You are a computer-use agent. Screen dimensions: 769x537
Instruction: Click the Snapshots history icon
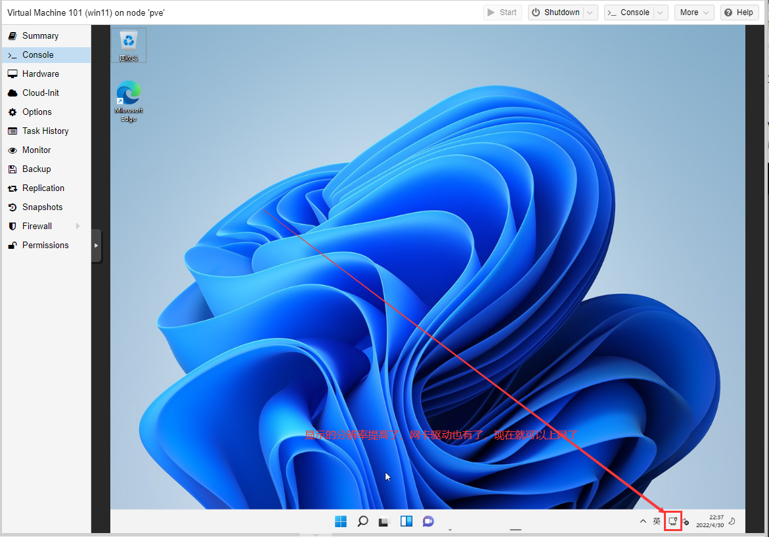pyautogui.click(x=12, y=207)
